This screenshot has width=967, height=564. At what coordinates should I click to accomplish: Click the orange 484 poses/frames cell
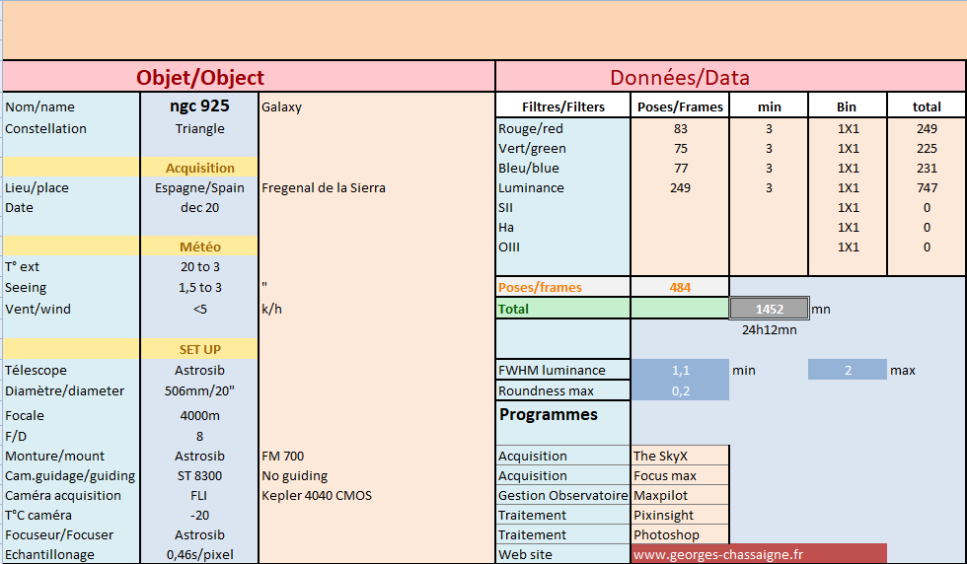680,287
